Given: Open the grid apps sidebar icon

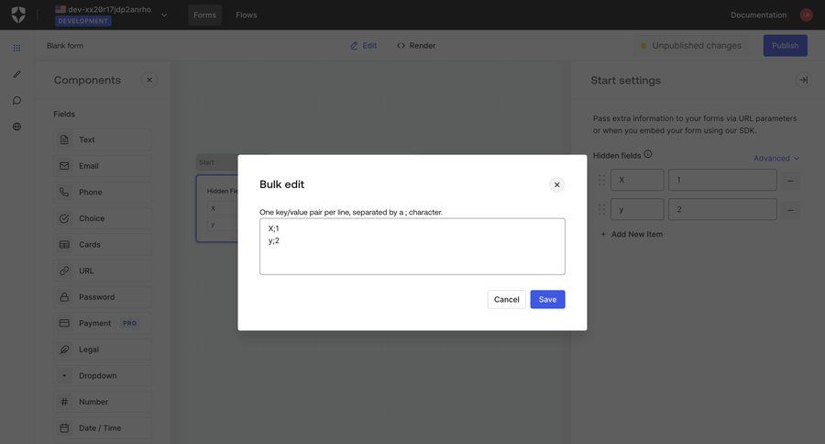Looking at the screenshot, I should [16, 48].
